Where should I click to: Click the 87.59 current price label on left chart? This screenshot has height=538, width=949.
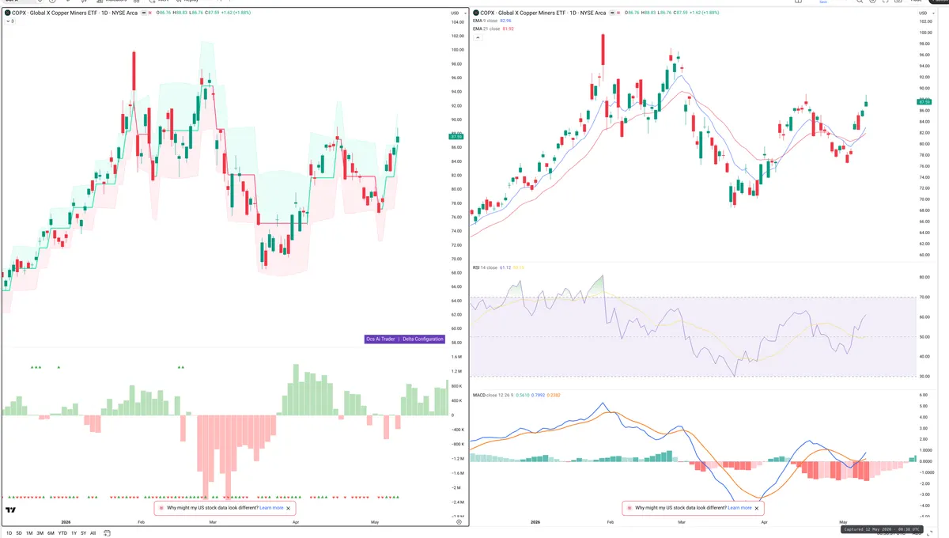(456, 137)
